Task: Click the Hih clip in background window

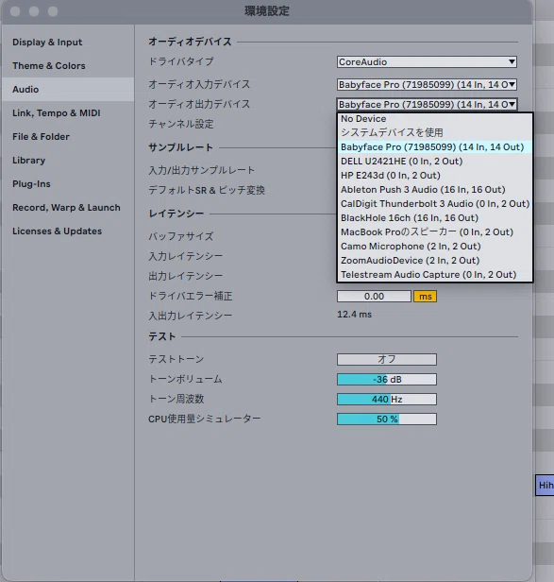Action: pos(546,485)
